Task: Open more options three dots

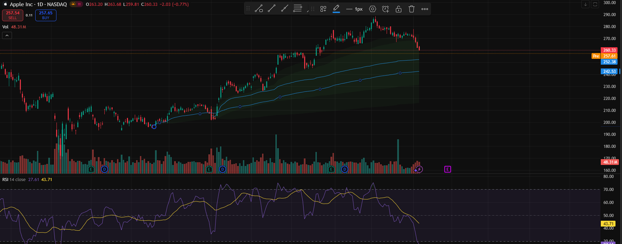Action: [x=425, y=9]
